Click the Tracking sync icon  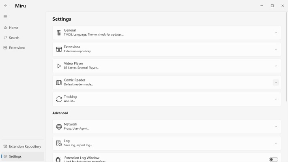[59, 99]
